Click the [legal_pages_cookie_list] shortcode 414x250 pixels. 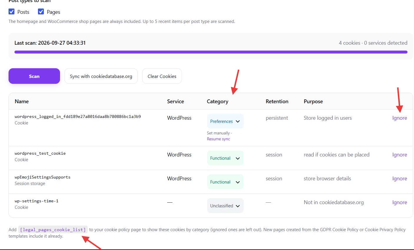(53, 230)
